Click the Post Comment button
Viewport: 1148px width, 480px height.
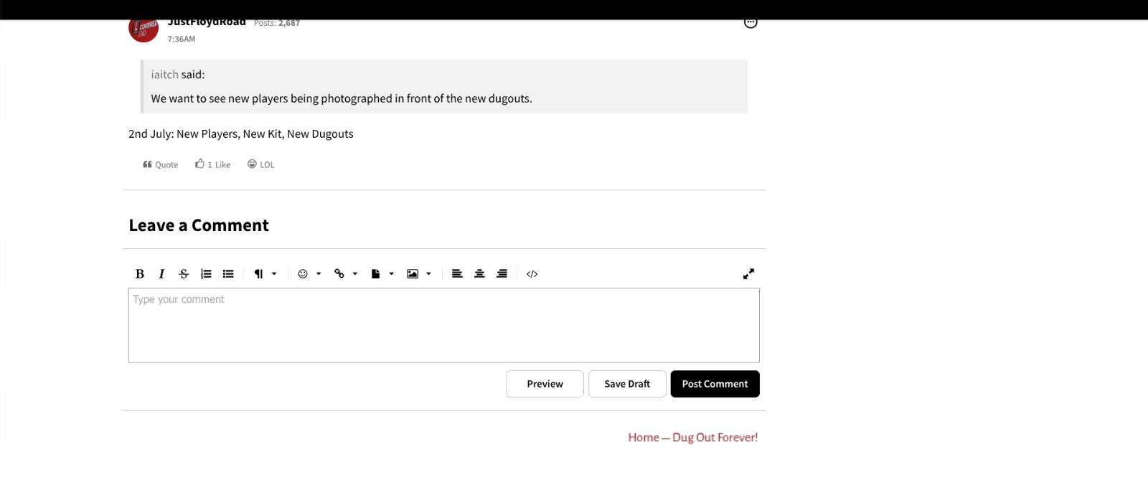715,384
